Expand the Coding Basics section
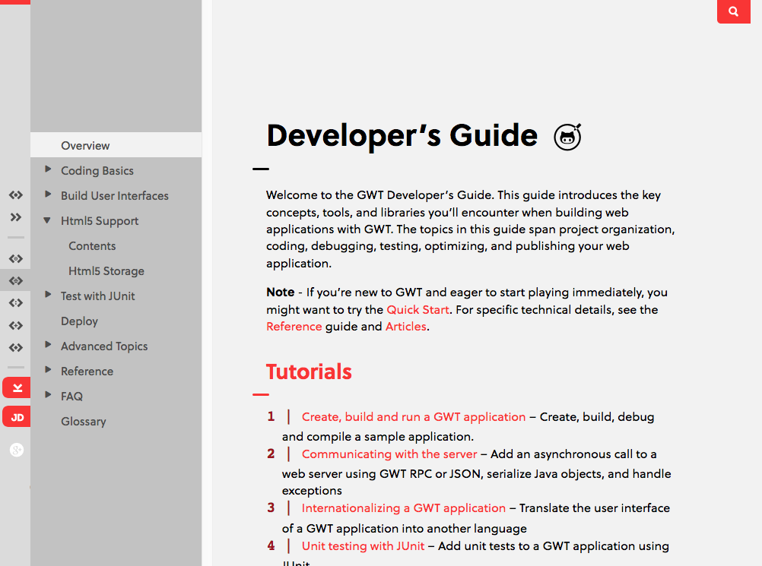This screenshot has width=762, height=566. pyautogui.click(x=48, y=170)
